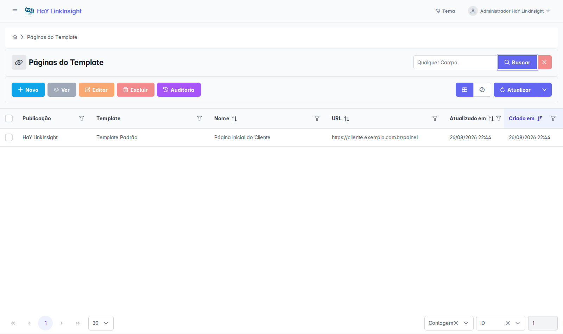563x334 pixels.
Task: Switch to chart view icon
Action: 482,90
